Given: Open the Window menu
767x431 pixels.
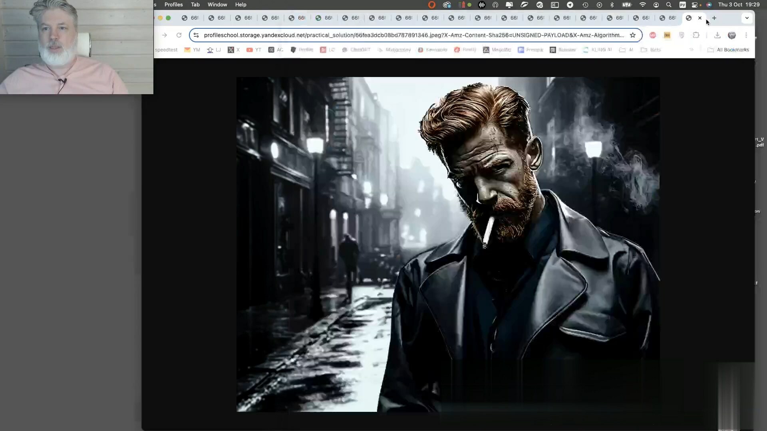Looking at the screenshot, I should (217, 5).
